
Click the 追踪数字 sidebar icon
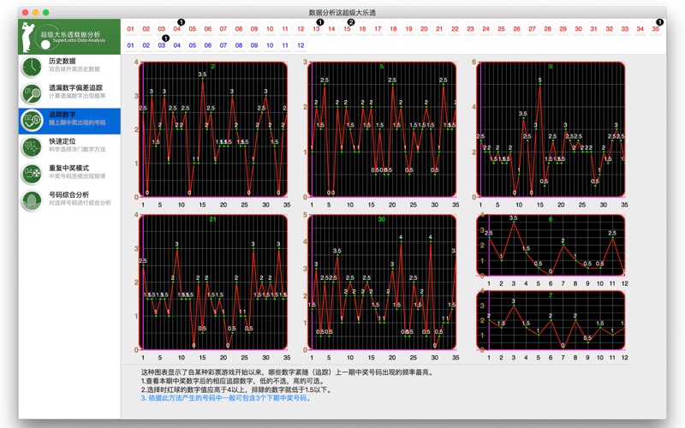pos(32,121)
